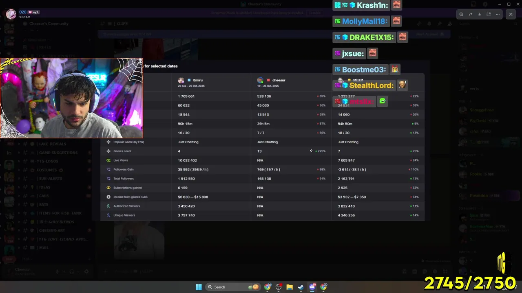
Task: Click the Subscriptions gained row icon
Action: 108,188
